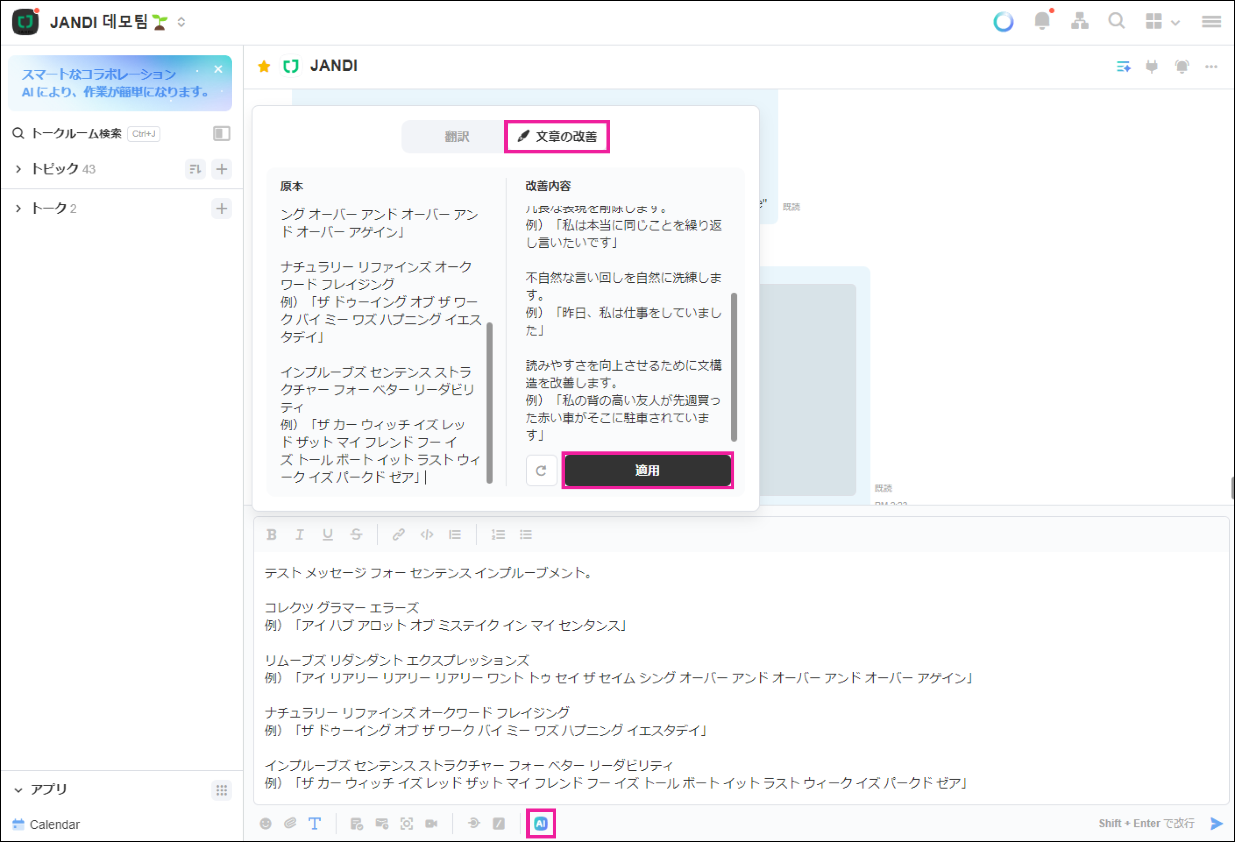Open the emoji picker icon
This screenshot has width=1235, height=842.
click(265, 823)
